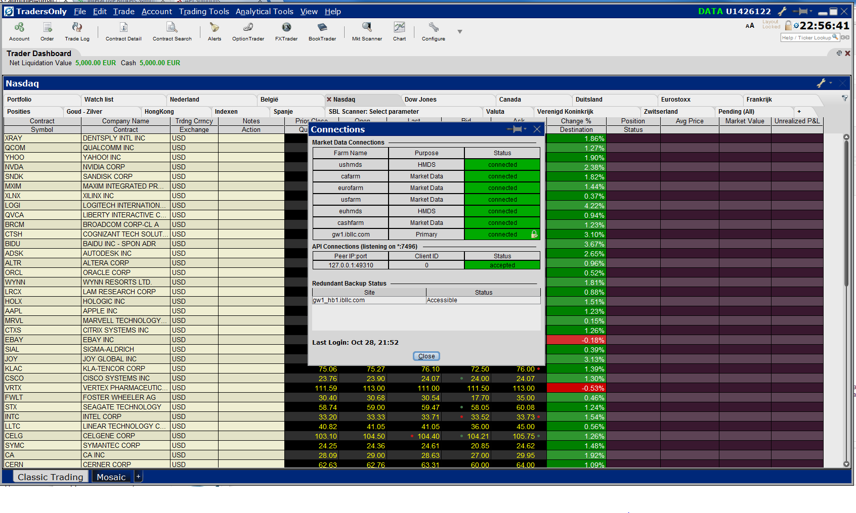Screen dimensions: 856x513
Task: Switch to the Mosaic workspace tab
Action: point(111,477)
